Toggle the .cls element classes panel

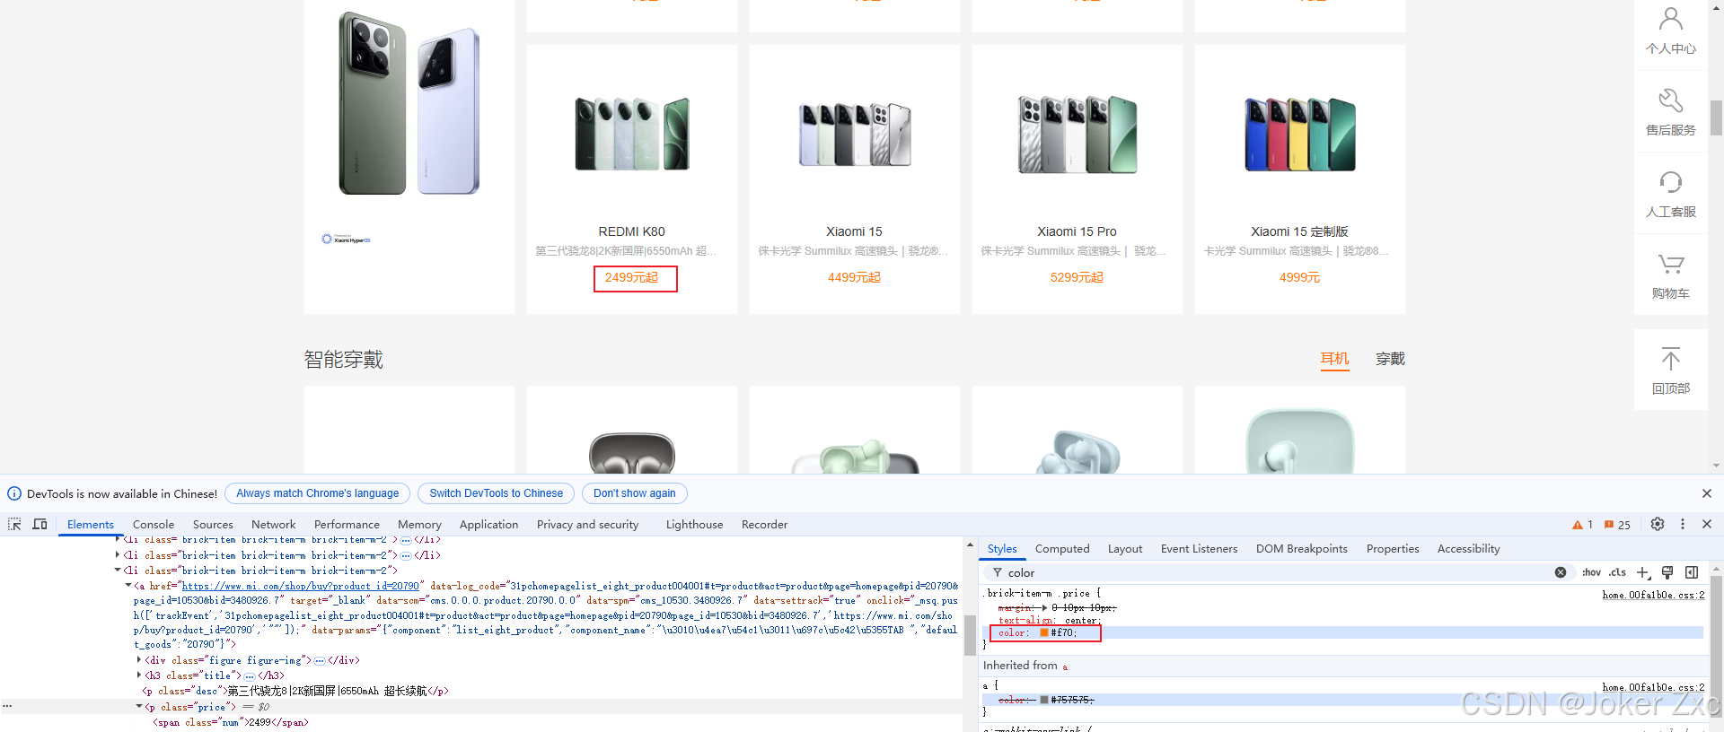pos(1617,572)
